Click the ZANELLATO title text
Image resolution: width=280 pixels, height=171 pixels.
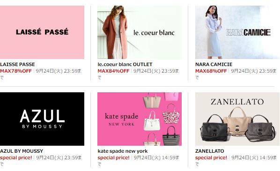[x=209, y=151]
